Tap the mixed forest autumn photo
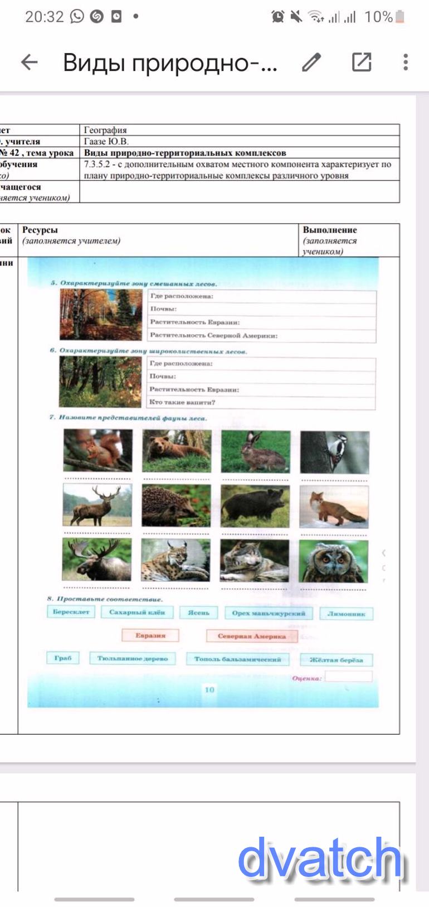 tap(101, 315)
